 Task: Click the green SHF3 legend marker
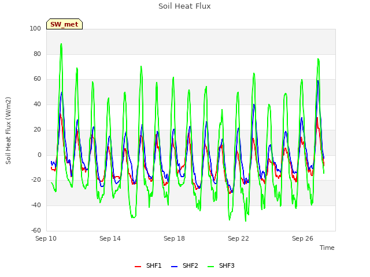coord(210,267)
